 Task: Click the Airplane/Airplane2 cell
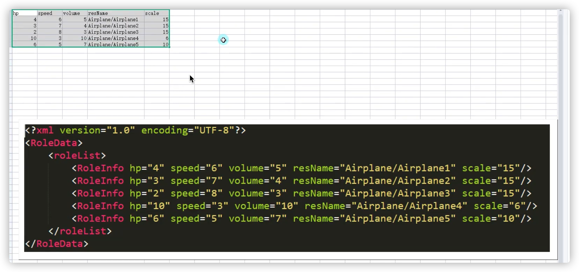[116, 26]
